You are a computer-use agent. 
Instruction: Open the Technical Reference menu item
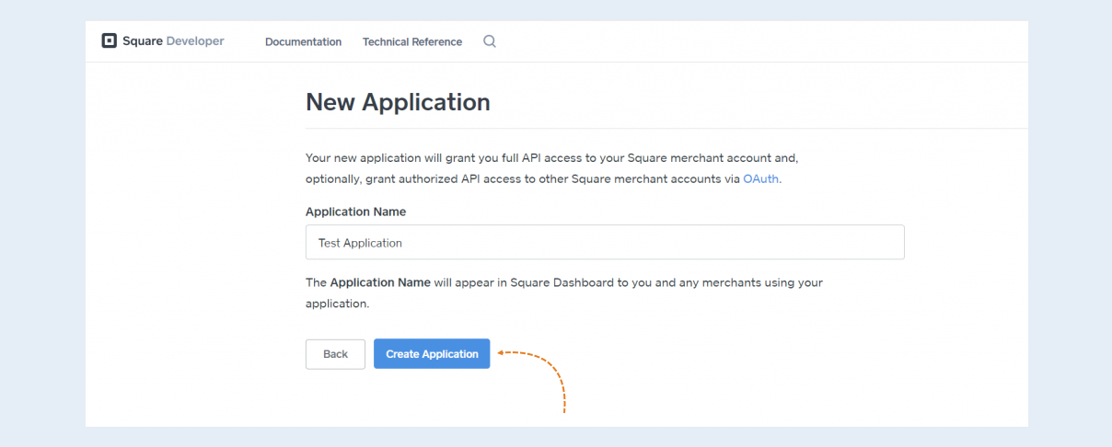[x=412, y=41]
